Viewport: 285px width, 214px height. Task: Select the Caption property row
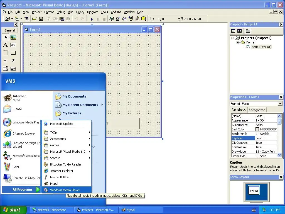click(x=254, y=138)
